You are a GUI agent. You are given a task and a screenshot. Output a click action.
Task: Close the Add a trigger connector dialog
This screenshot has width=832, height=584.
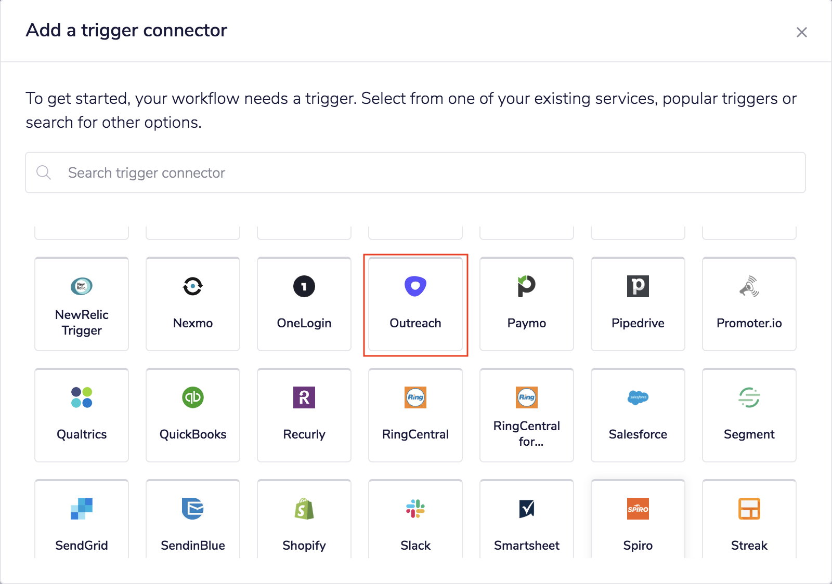point(801,32)
